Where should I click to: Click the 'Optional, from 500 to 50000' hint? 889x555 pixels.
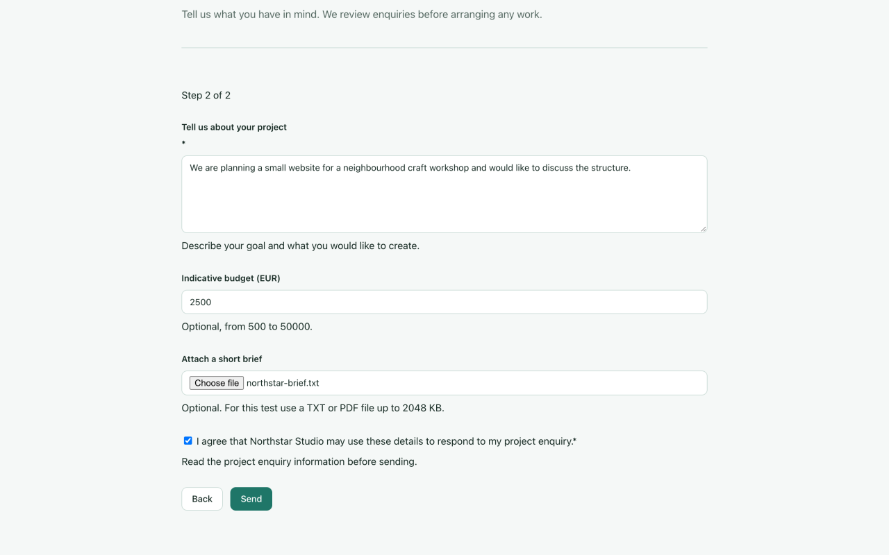click(x=247, y=326)
